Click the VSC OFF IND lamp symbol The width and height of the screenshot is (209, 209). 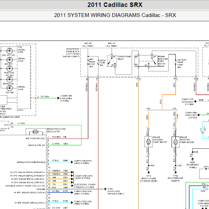(10, 51)
